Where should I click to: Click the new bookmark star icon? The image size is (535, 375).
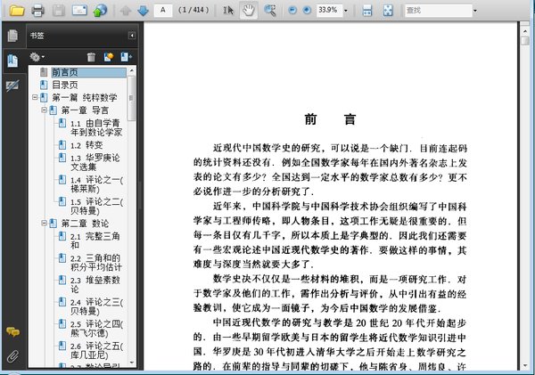[109, 57]
